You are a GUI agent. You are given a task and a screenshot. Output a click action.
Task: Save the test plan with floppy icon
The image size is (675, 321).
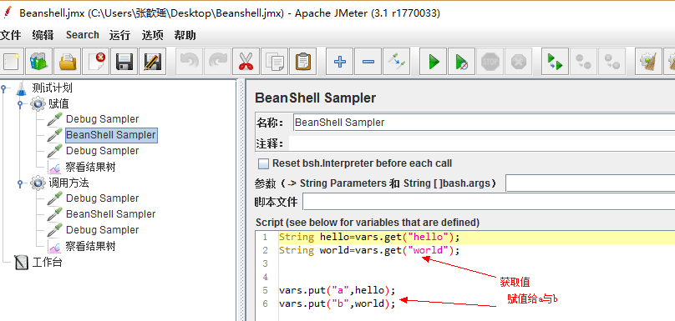[124, 62]
